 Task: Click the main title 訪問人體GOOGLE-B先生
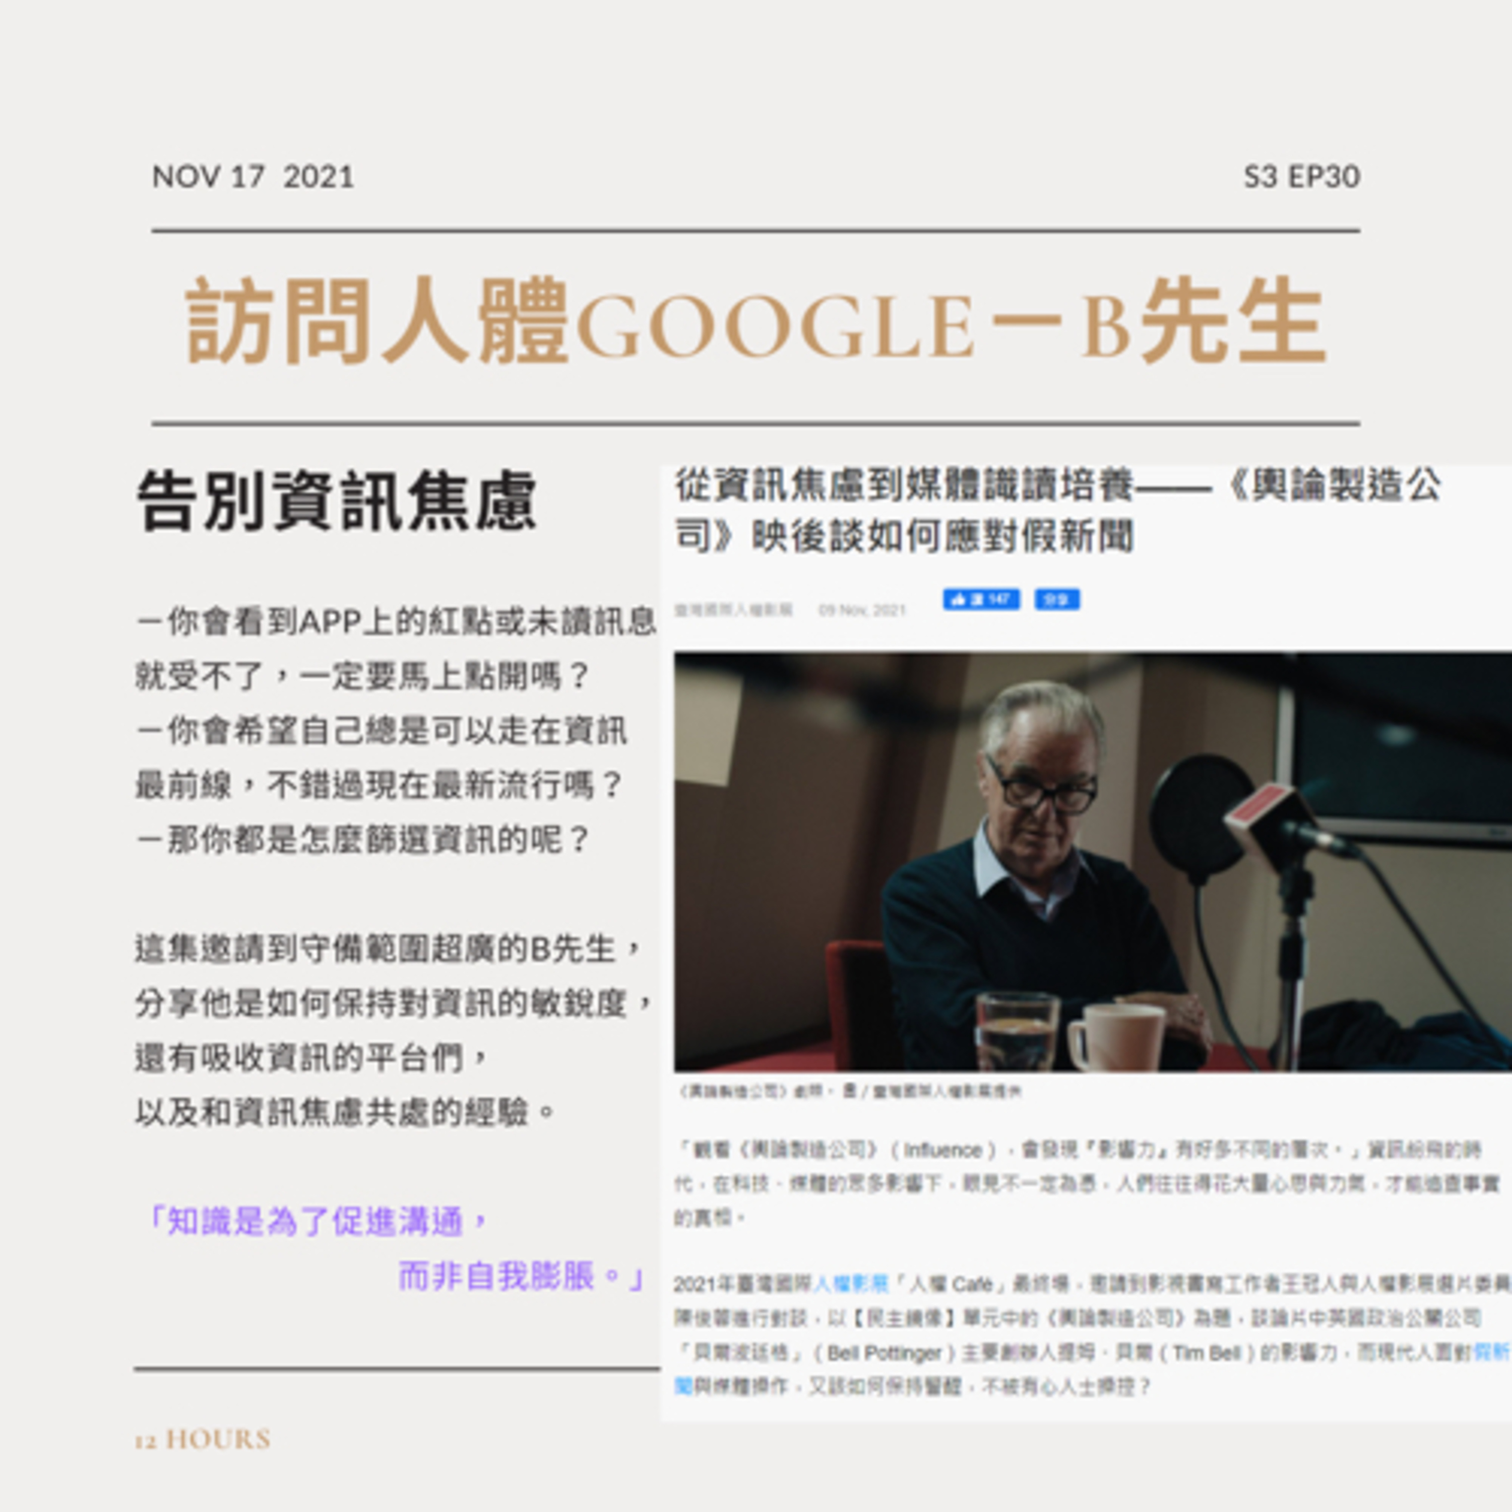click(x=755, y=323)
